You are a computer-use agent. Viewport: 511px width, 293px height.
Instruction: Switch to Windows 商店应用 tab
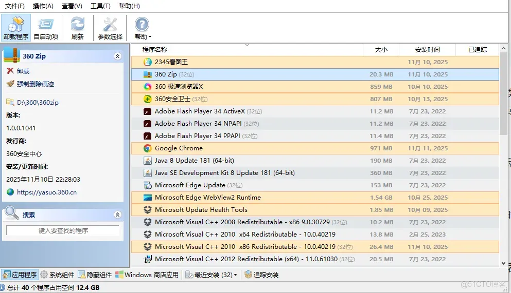click(147, 275)
